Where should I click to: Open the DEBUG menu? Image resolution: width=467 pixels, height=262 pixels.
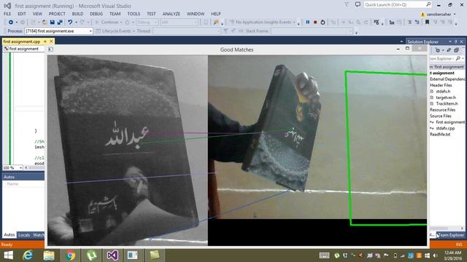coord(96,14)
